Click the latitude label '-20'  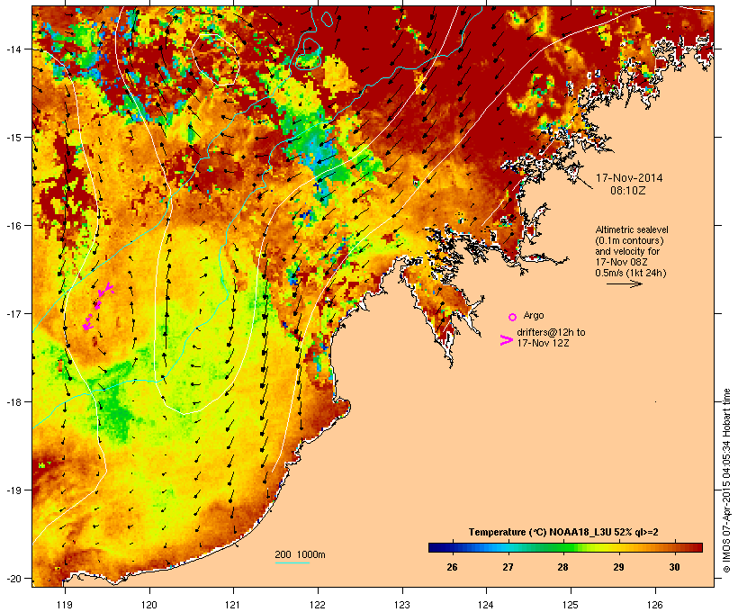pyautogui.click(x=13, y=578)
